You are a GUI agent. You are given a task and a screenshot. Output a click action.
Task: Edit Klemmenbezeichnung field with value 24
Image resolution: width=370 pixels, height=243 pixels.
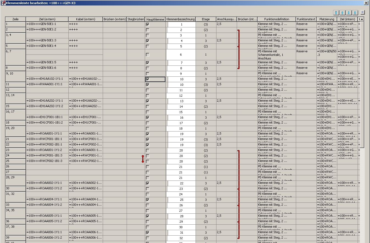tap(181, 195)
